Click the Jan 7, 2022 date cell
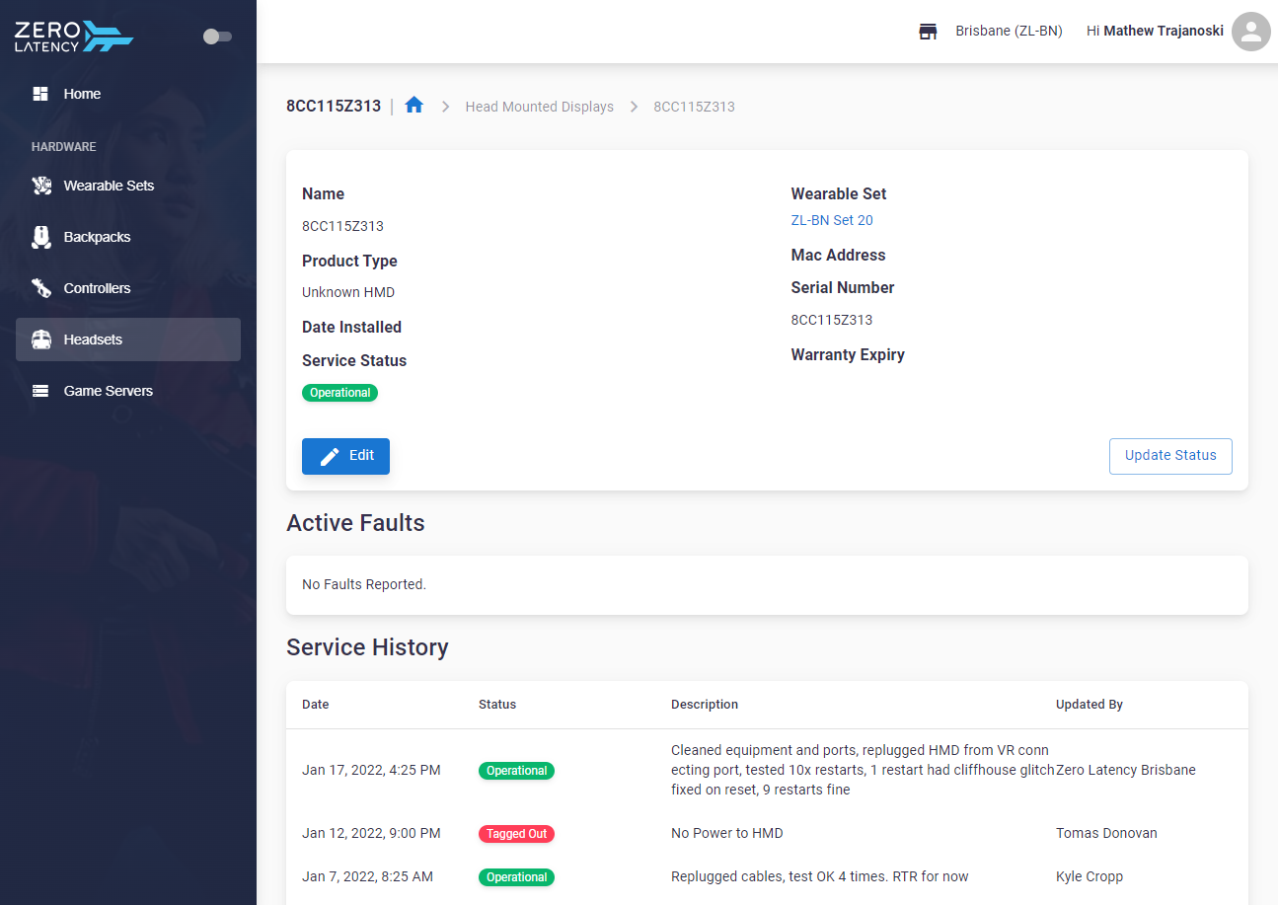Screen dimensions: 1278x905 (x=367, y=876)
